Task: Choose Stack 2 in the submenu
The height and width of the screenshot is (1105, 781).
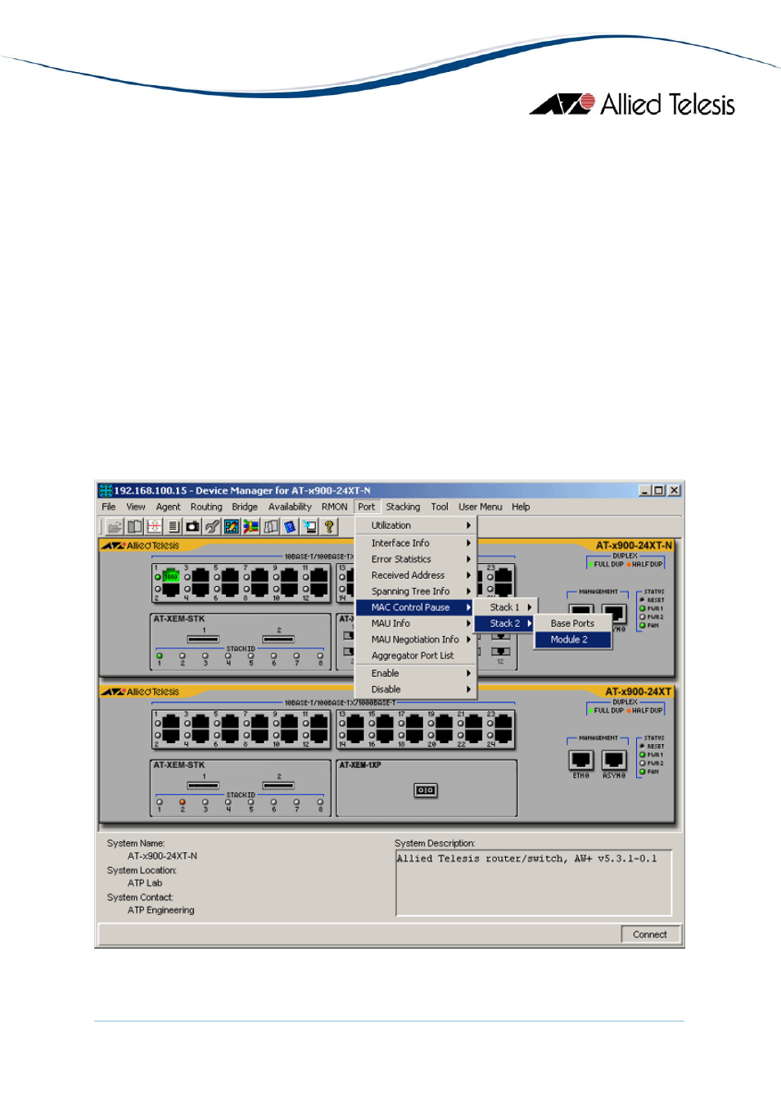Action: (505, 624)
